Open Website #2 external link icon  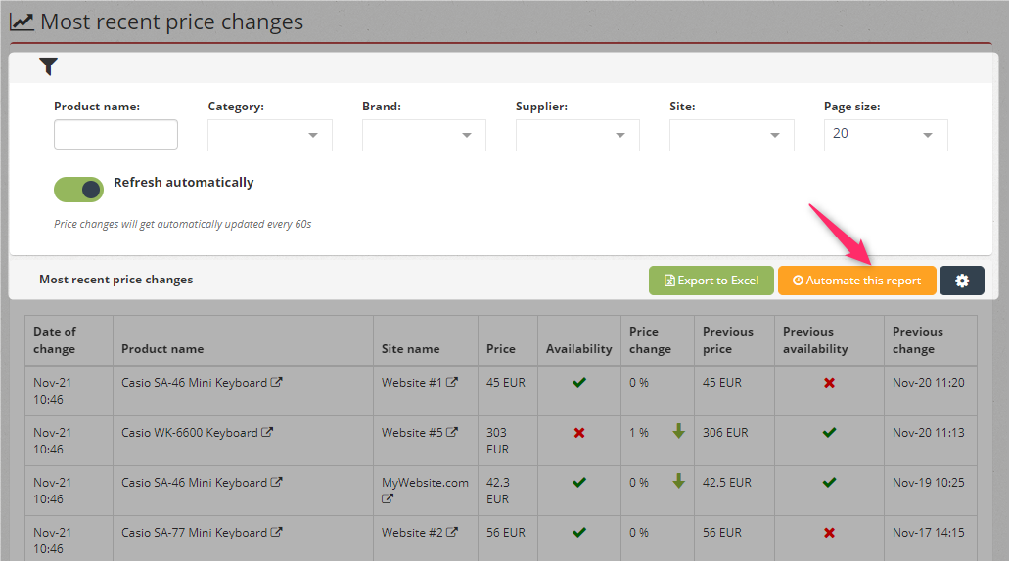click(452, 532)
